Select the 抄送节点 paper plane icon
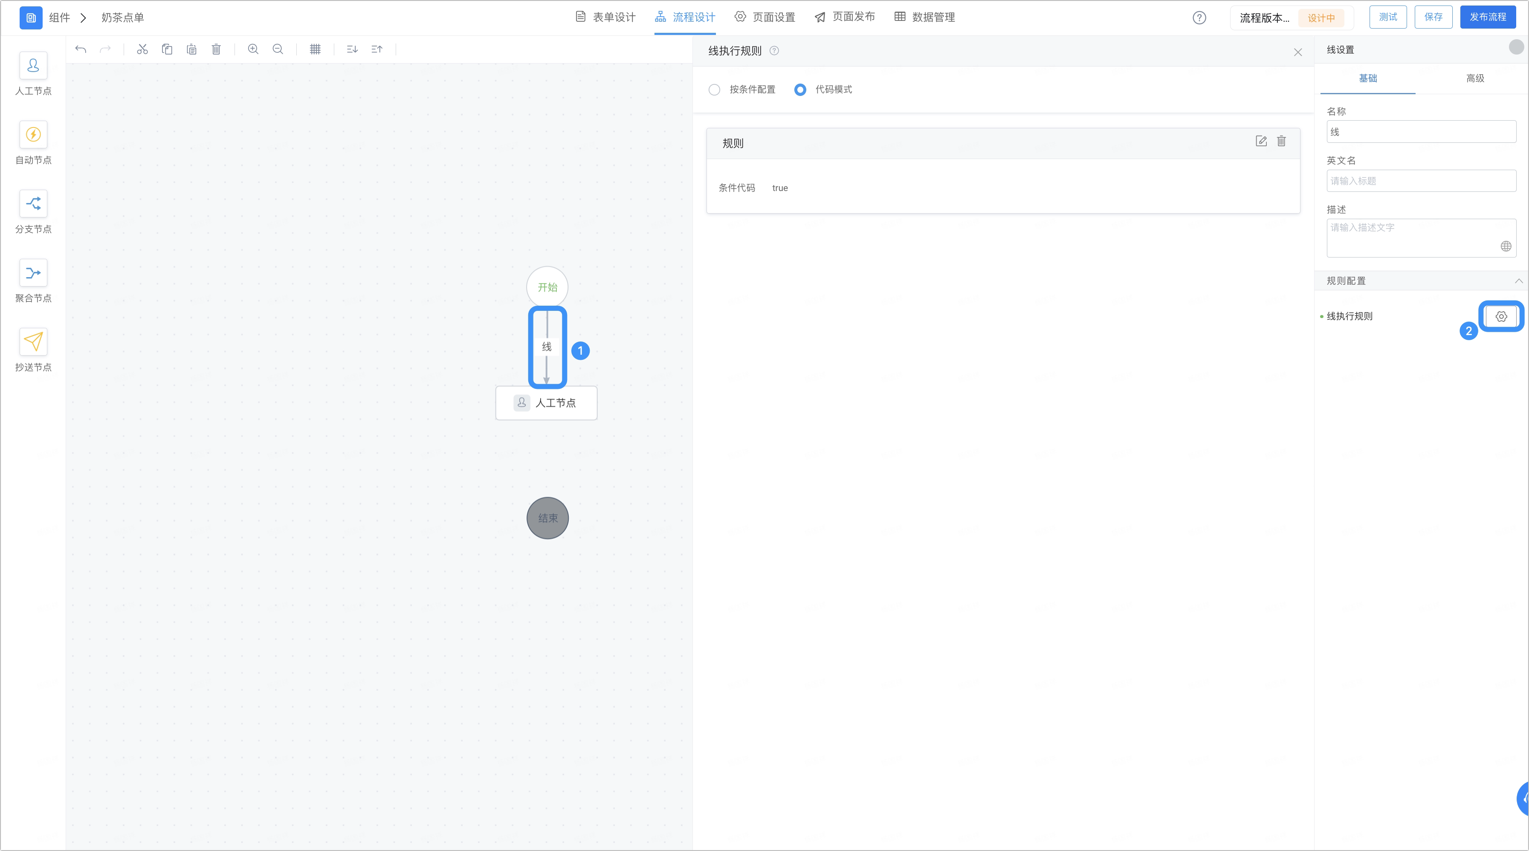The image size is (1529, 851). coord(33,342)
